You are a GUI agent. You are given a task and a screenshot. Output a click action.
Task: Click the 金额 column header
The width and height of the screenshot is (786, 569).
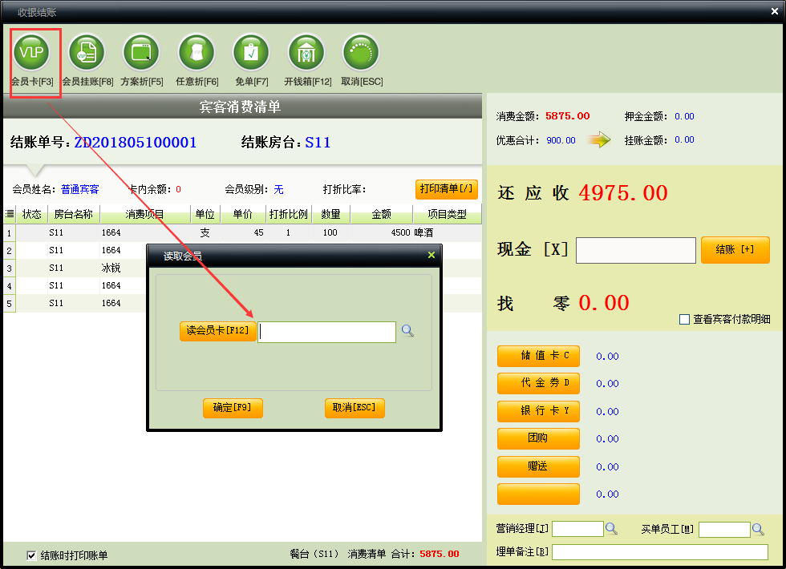[381, 214]
